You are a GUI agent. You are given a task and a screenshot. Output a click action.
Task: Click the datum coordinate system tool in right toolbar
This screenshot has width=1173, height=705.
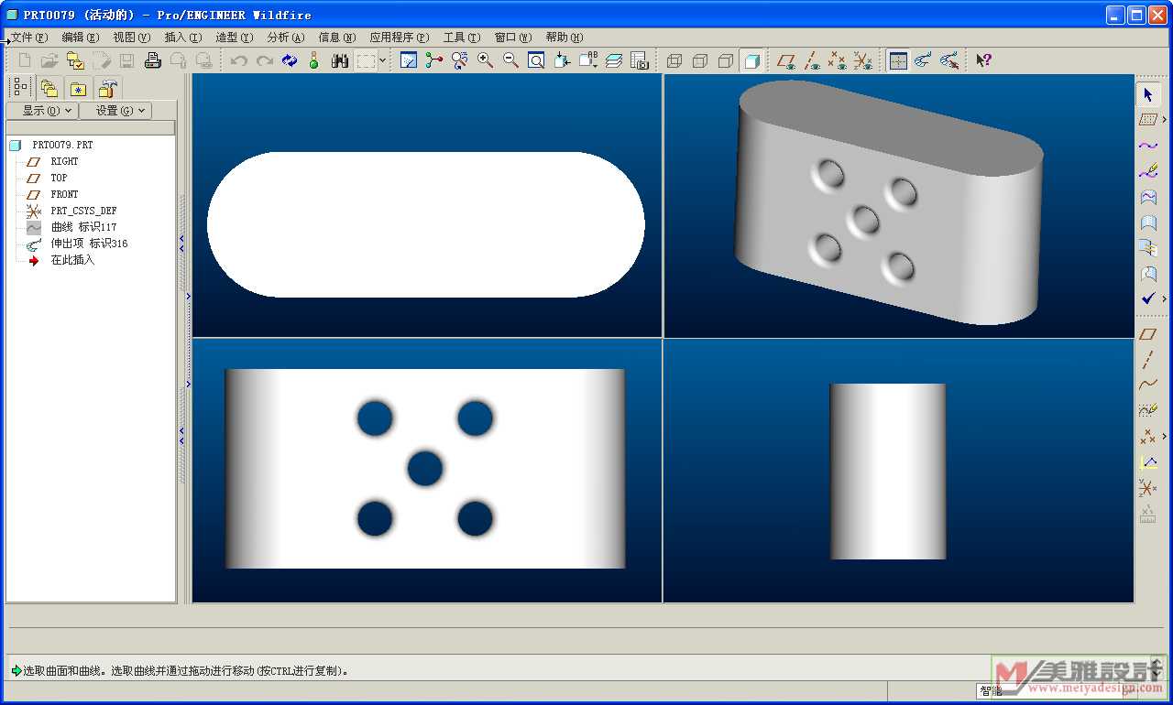tap(1148, 488)
